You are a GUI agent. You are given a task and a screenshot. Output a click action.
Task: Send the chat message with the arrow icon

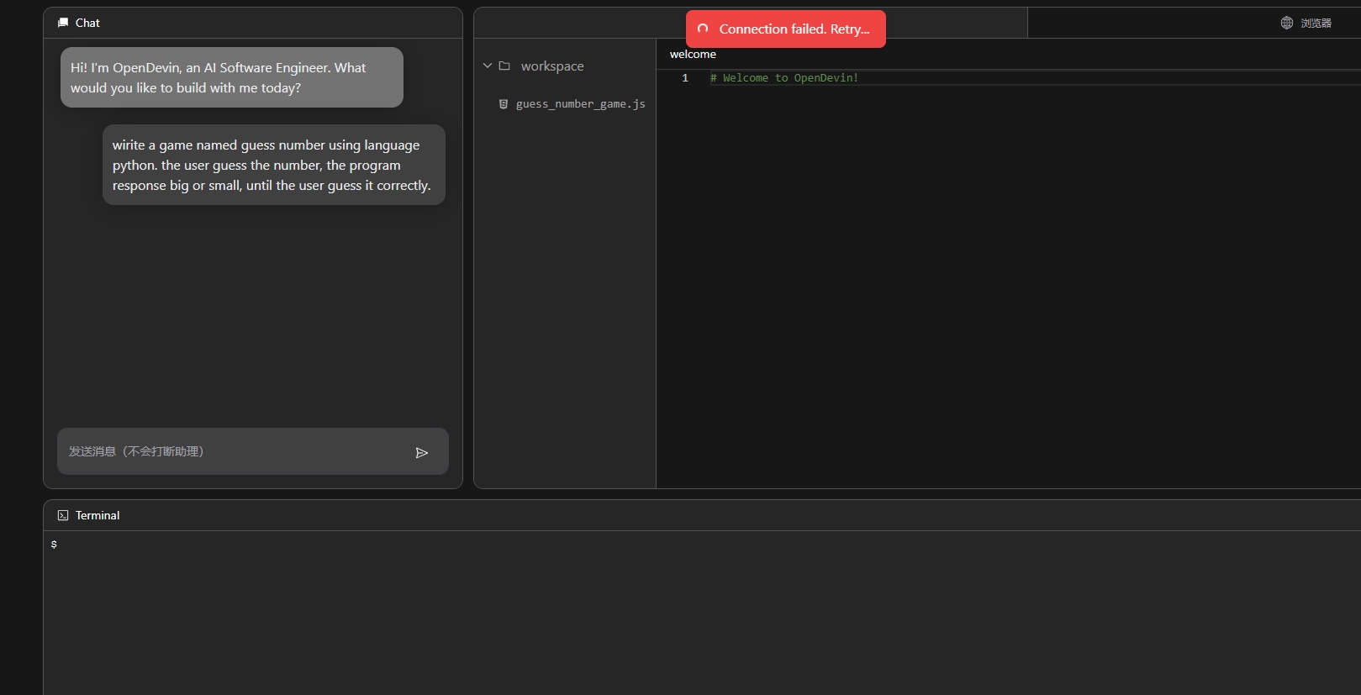(422, 453)
